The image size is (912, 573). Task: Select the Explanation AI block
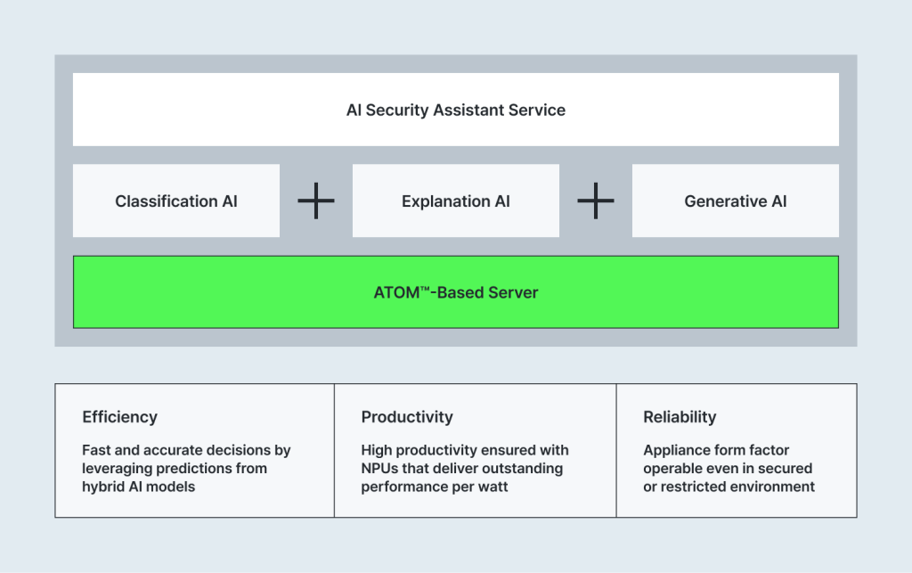pos(455,201)
